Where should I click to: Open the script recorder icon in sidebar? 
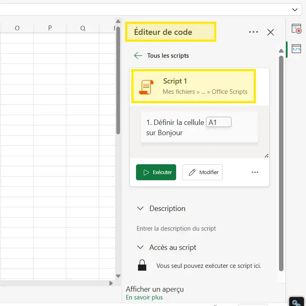click(x=296, y=28)
